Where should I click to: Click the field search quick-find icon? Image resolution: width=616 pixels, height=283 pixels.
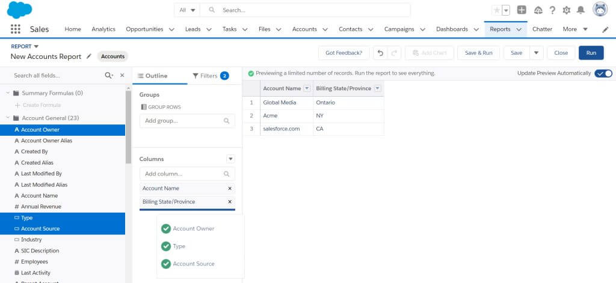109,75
